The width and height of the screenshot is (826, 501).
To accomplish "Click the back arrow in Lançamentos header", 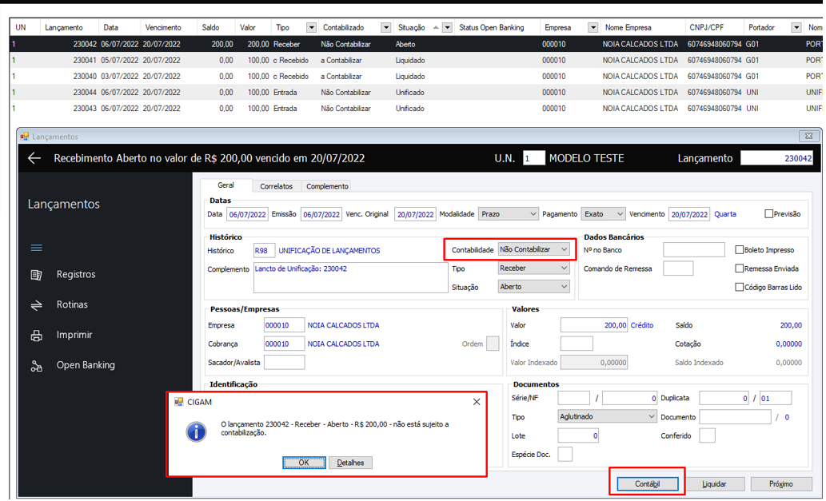I will tap(34, 158).
